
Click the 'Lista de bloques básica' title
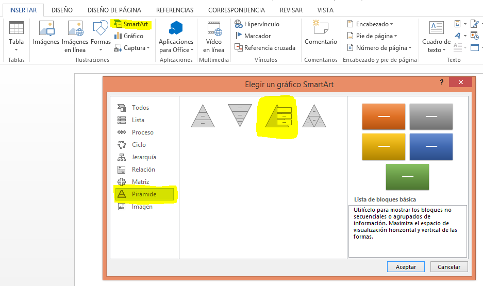pyautogui.click(x=385, y=199)
